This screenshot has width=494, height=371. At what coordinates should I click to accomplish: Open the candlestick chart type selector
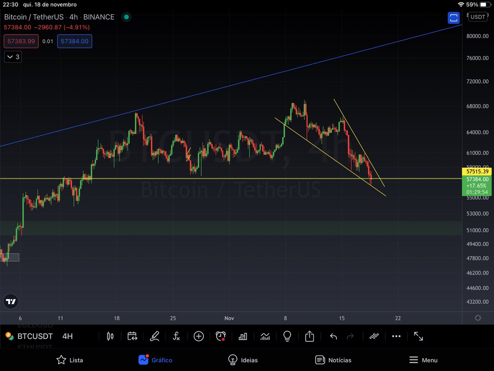click(x=110, y=336)
